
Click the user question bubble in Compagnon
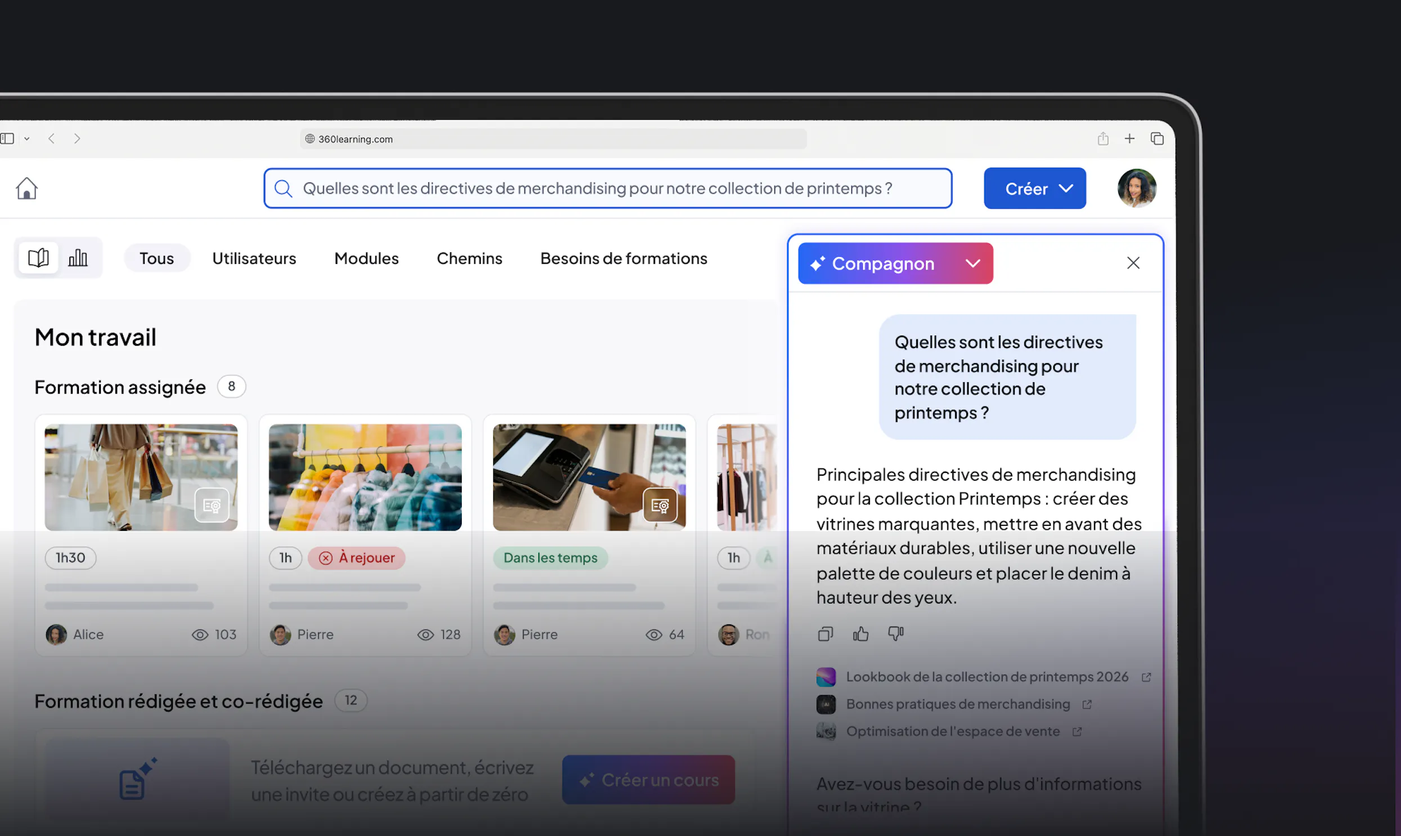[1007, 377]
